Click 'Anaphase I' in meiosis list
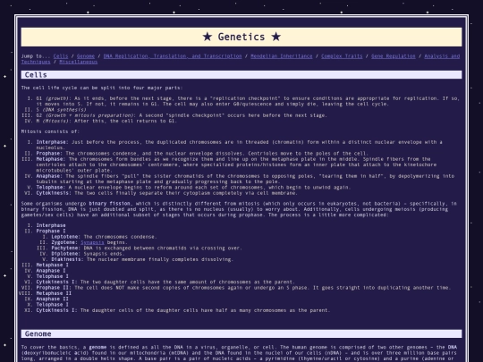483x362 pixels. click(x=51, y=271)
